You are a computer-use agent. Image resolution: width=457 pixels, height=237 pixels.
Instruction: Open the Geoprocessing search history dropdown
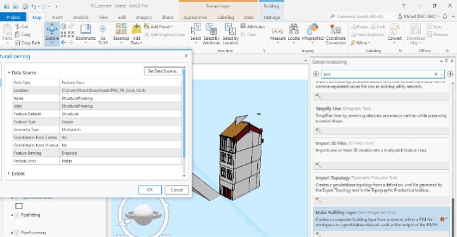(x=442, y=74)
